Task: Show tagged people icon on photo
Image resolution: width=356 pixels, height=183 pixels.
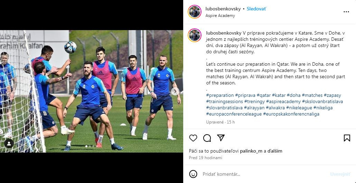Action: point(9,144)
